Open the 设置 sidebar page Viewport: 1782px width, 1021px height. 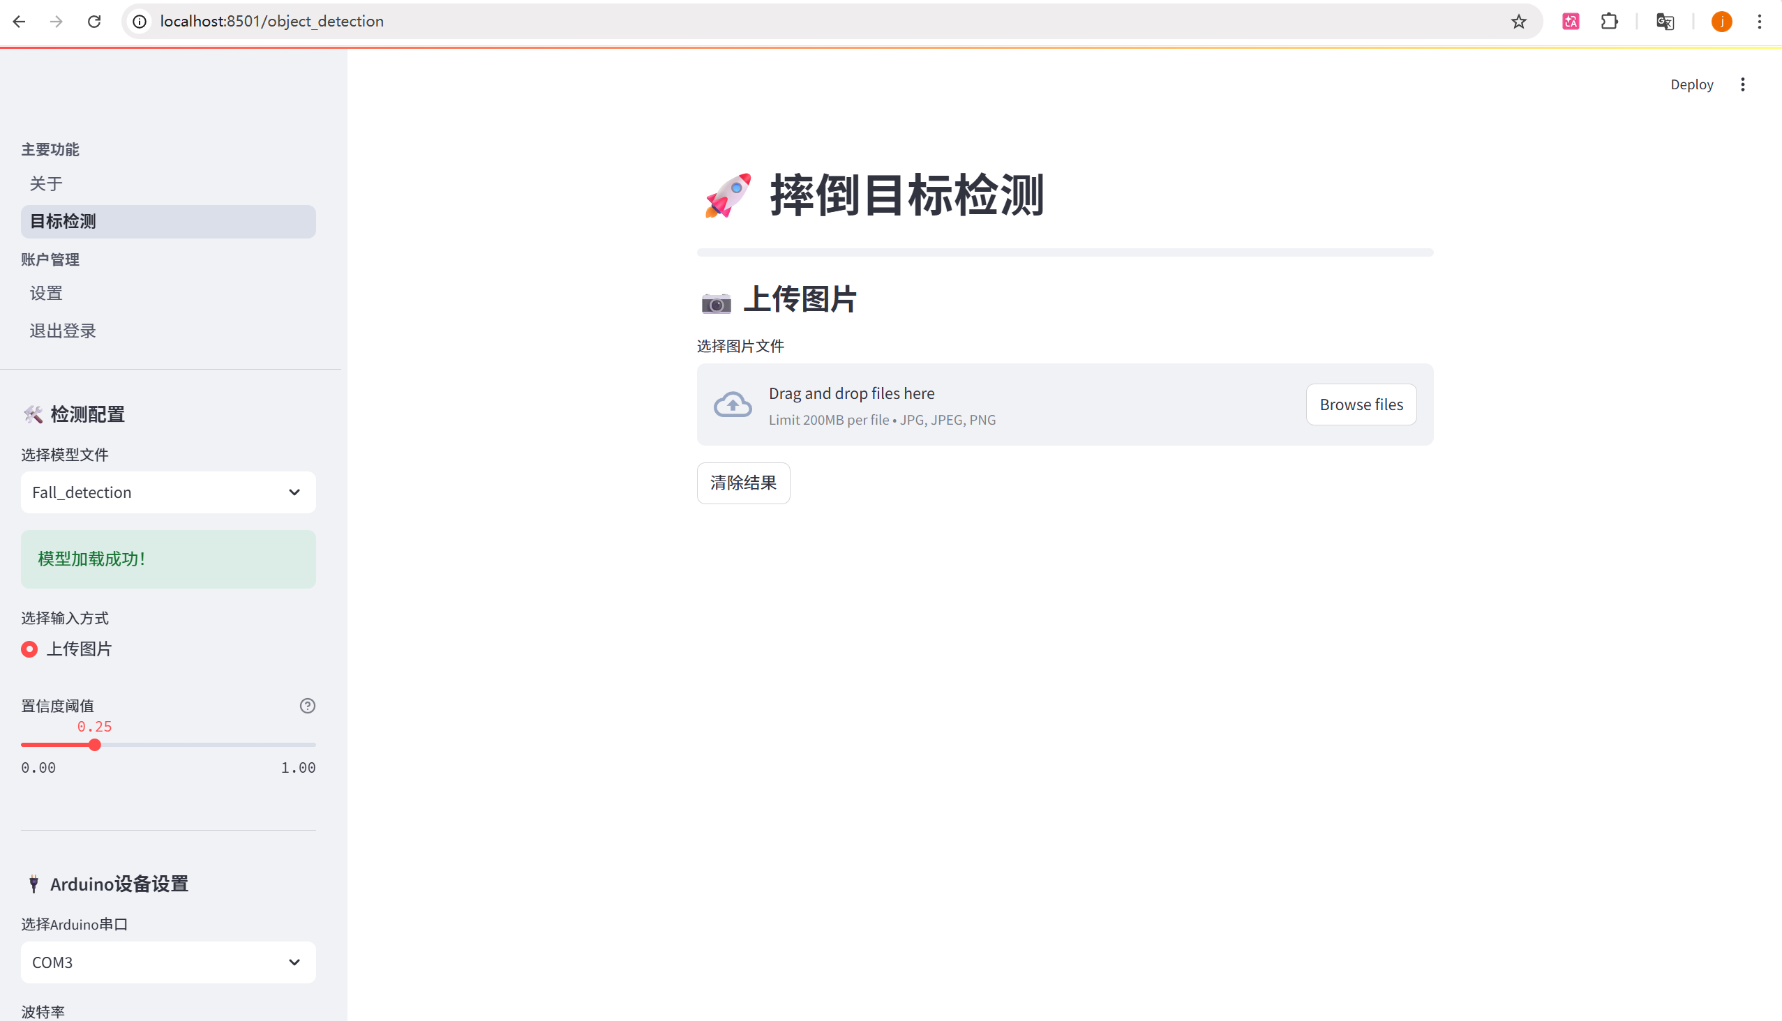pos(46,293)
